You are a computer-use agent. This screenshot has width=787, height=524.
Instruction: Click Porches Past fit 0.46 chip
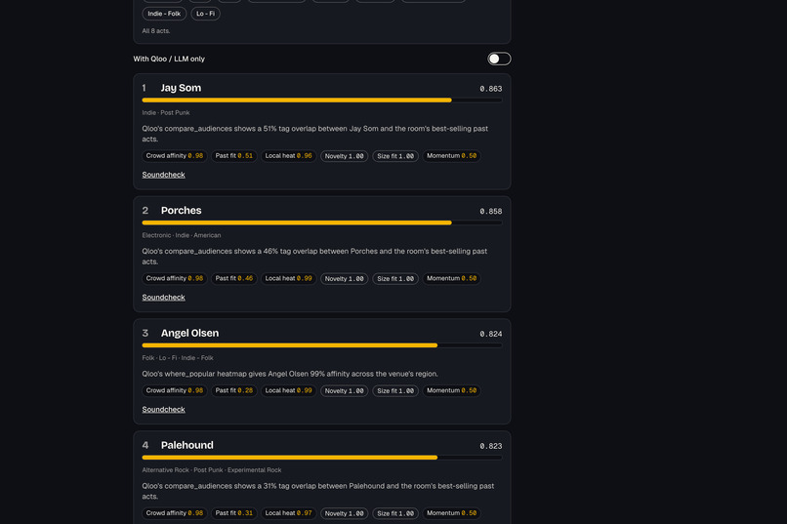point(234,278)
